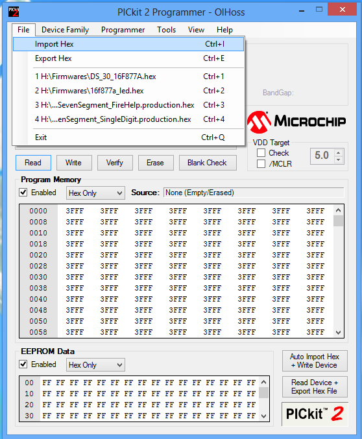This screenshot has height=439, width=362.
Task: Select Exit in the File menu
Action: (128, 137)
